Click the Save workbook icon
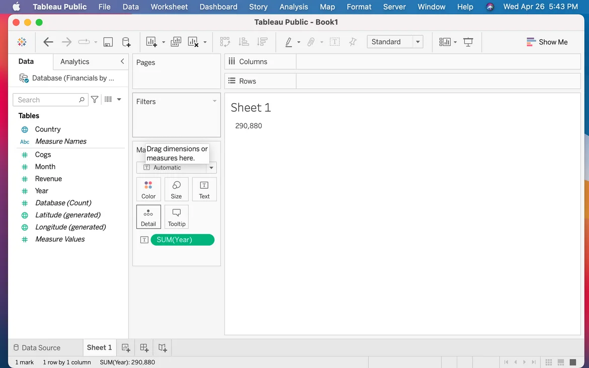Screen dimensions: 589x368 click(108, 42)
